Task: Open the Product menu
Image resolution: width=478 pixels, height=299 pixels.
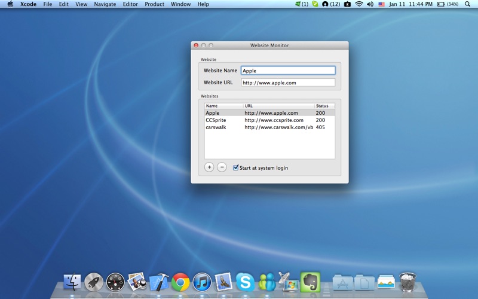Action: coord(154,4)
